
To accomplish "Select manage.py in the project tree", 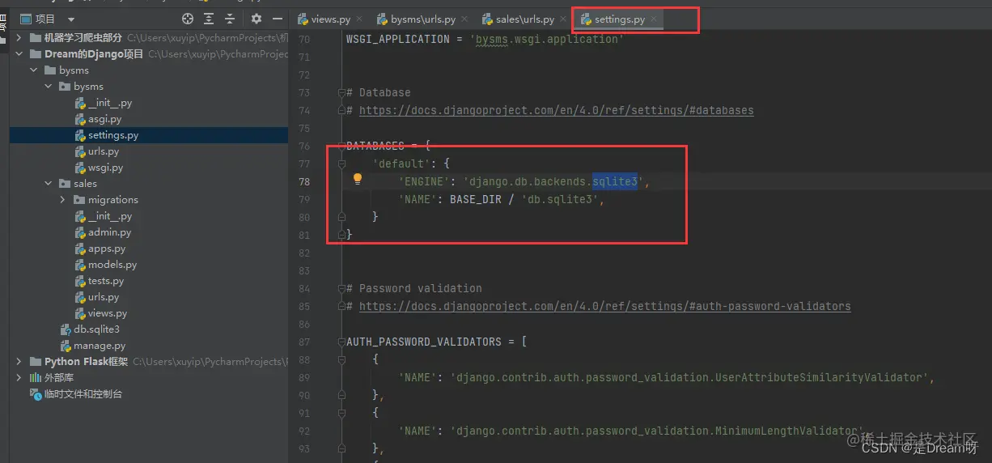I will pyautogui.click(x=100, y=346).
